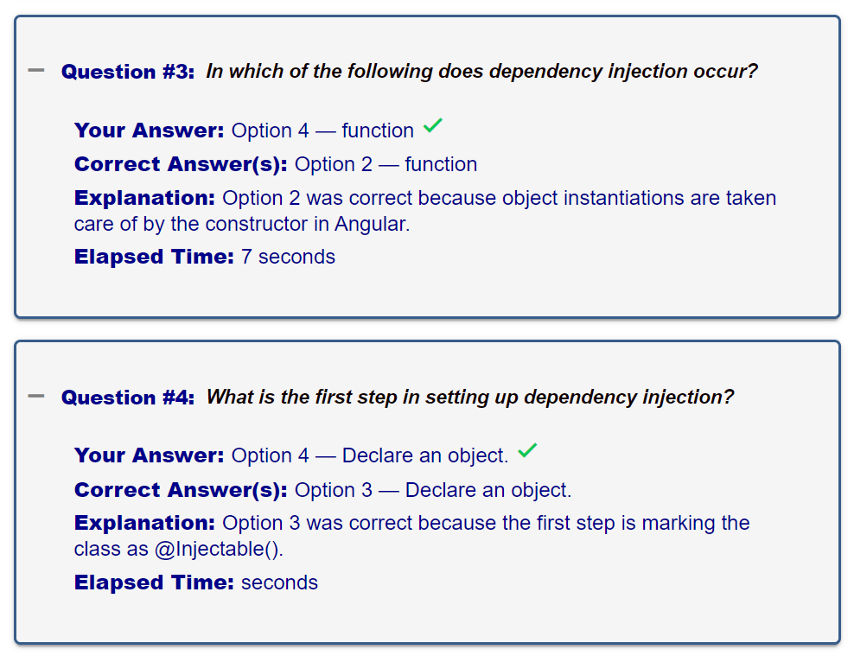Viewport: 854px width, 662px height.
Task: Click Explanation label in Question #3
Action: point(144,198)
